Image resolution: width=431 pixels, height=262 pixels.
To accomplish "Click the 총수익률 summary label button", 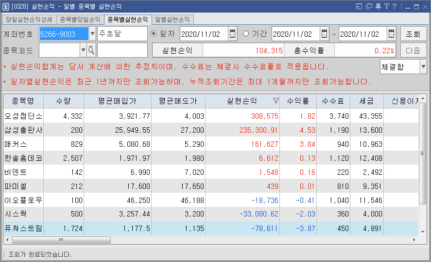I will pyautogui.click(x=309, y=50).
